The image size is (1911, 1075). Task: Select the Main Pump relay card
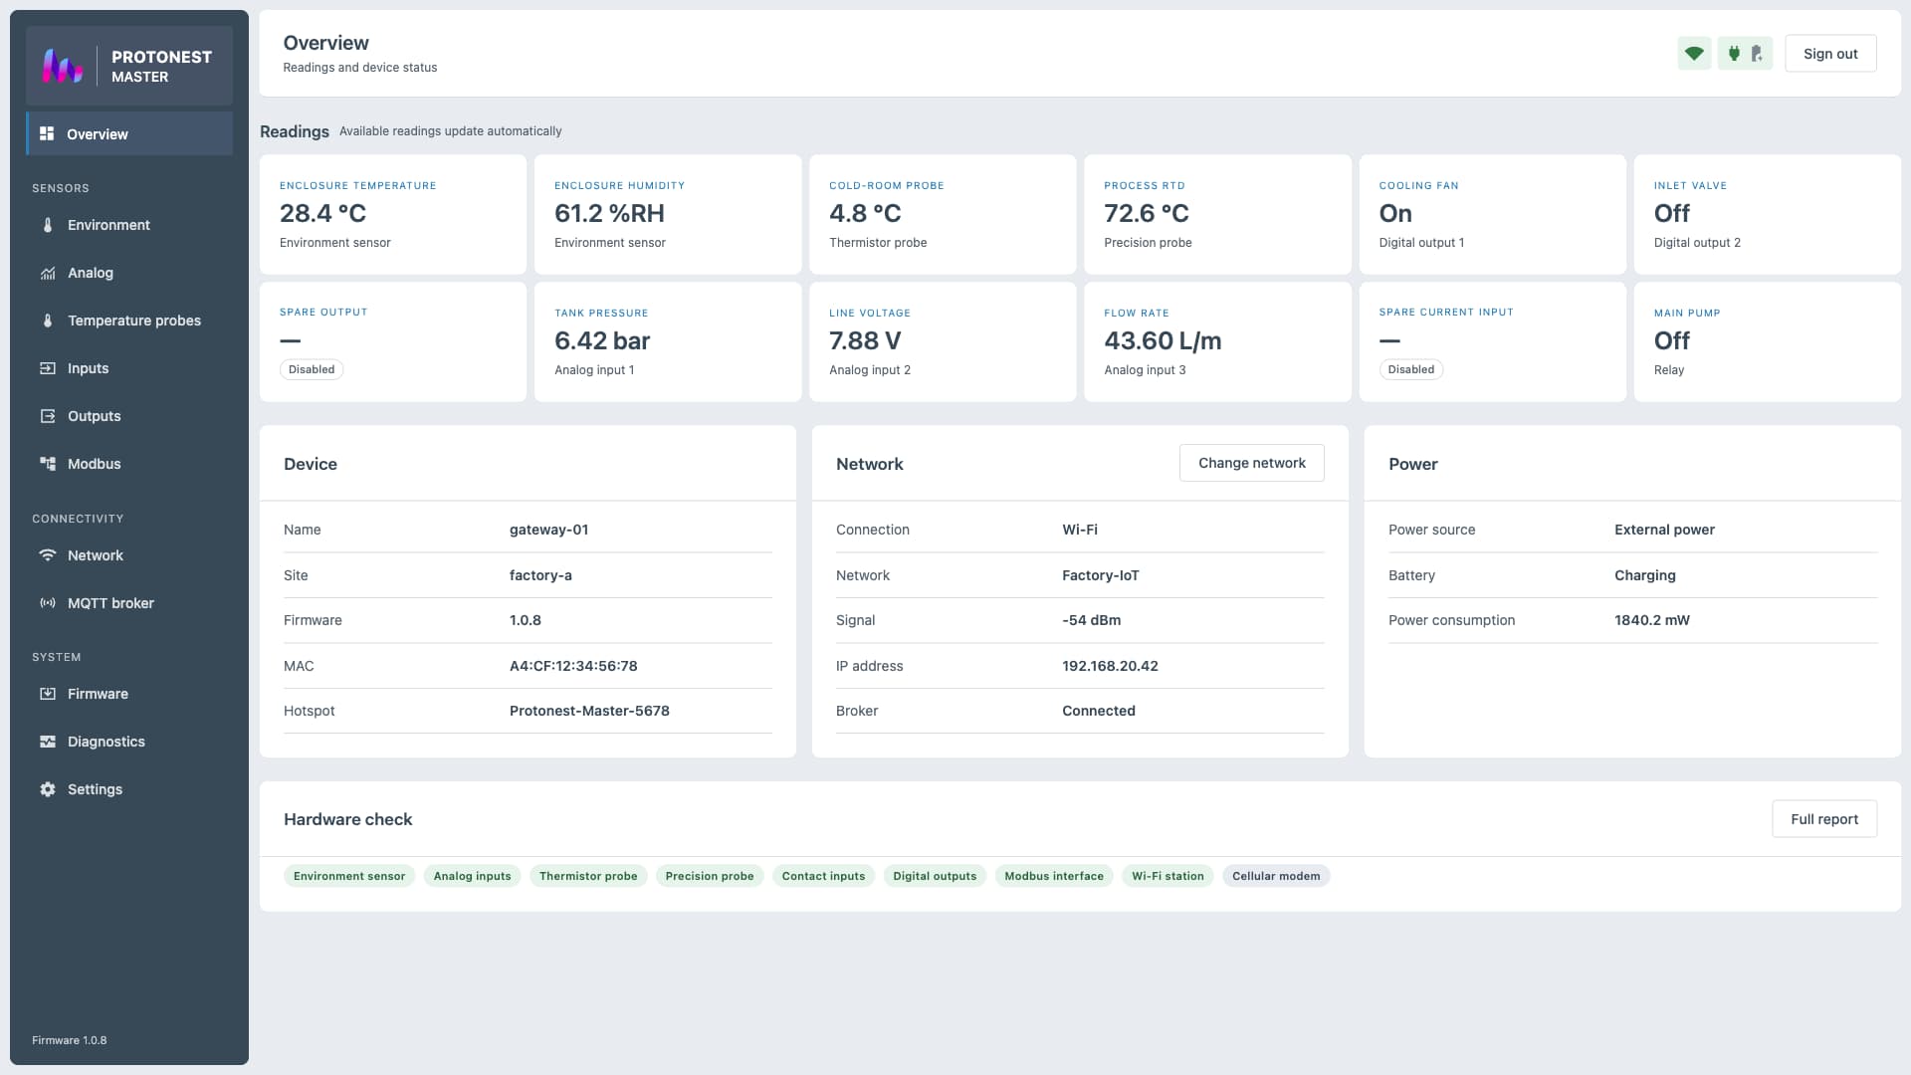[1767, 341]
